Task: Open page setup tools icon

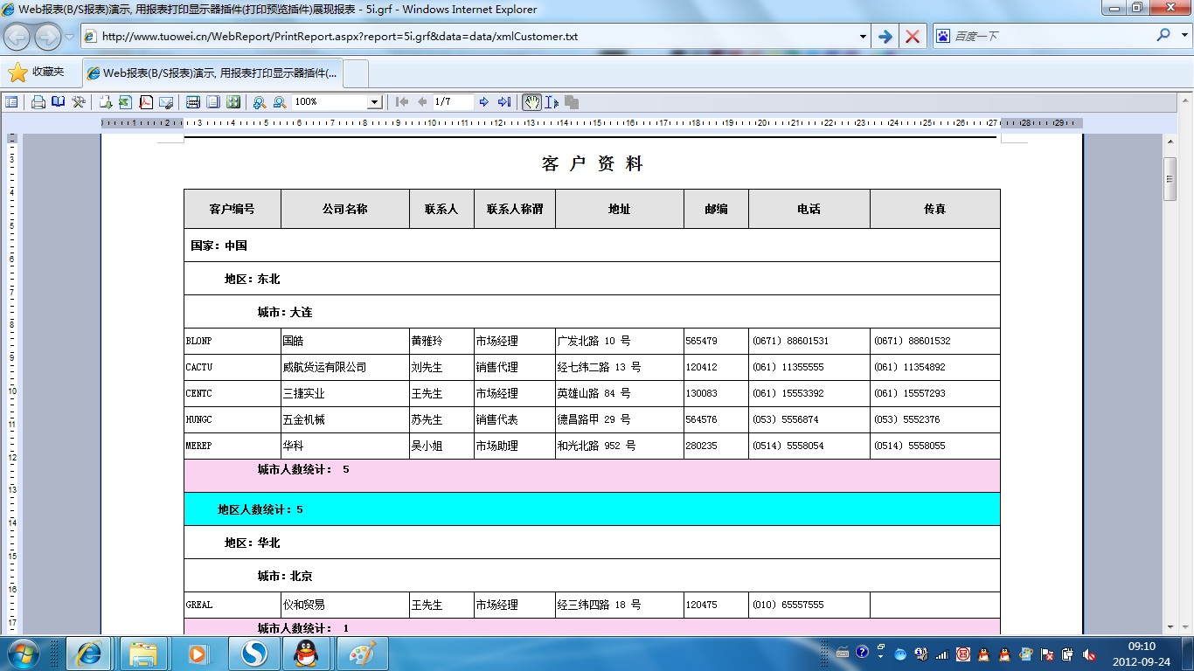Action: click(79, 102)
